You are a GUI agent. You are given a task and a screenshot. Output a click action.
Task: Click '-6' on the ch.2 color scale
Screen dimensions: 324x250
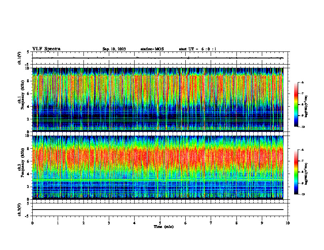click(302, 150)
